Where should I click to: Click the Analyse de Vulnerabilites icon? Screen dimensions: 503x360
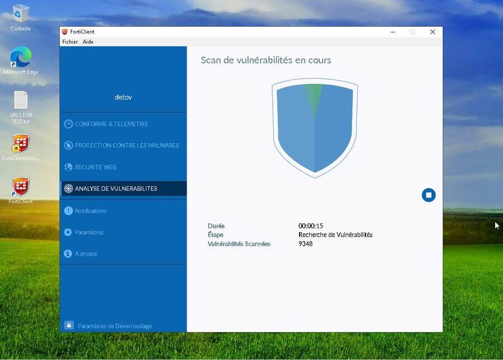[68, 189]
